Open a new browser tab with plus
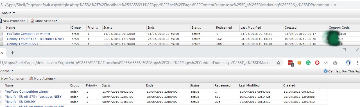360x107 pixels. (12, 53)
